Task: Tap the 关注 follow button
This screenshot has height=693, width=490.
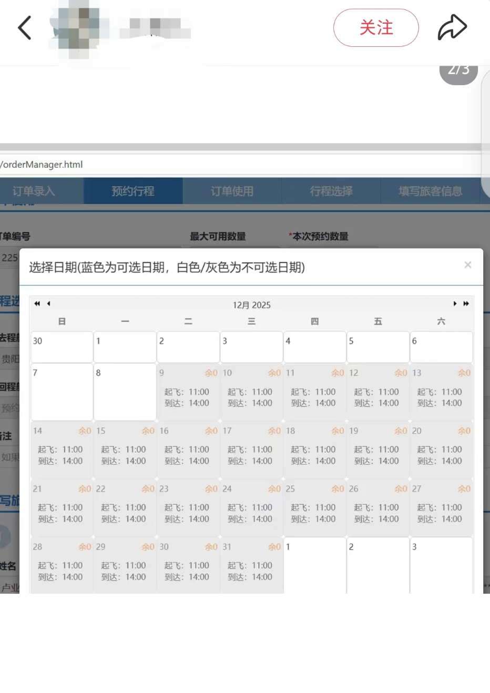Action: point(376,28)
